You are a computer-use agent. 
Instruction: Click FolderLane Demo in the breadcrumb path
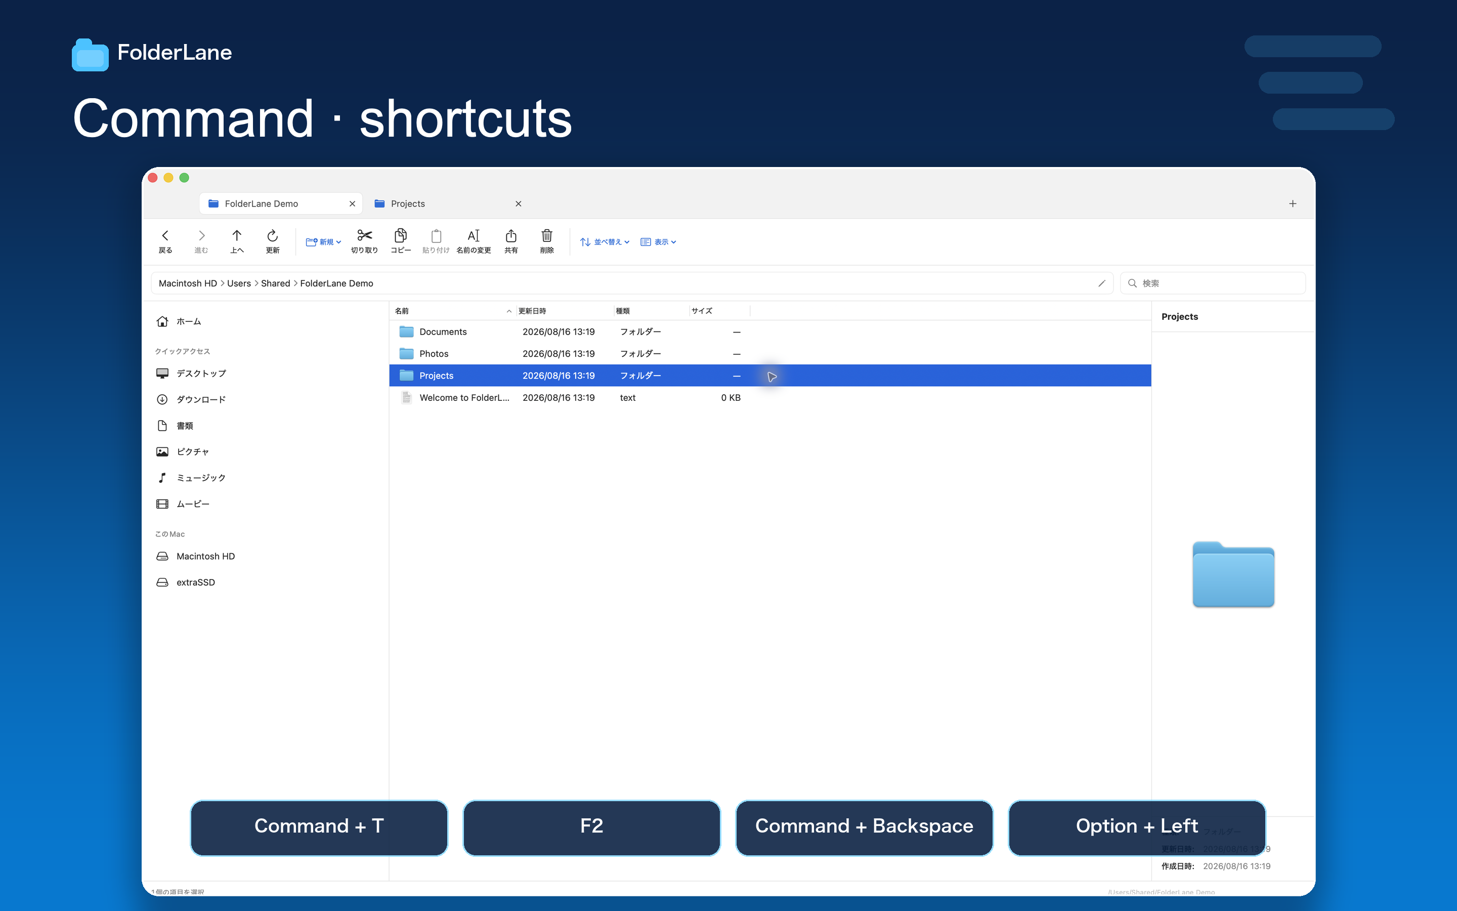(336, 283)
